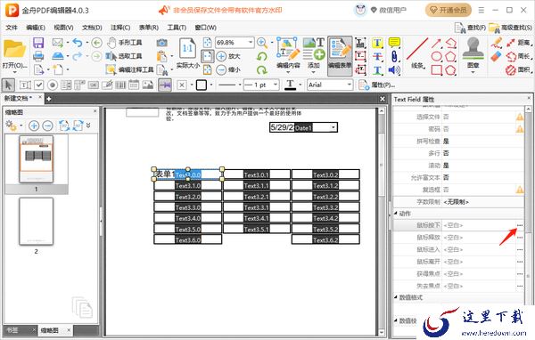Click the blue scanner icon

coord(58,56)
